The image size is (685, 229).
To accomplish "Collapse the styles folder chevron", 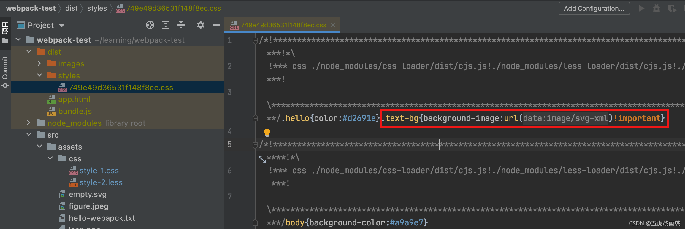I will 39,75.
